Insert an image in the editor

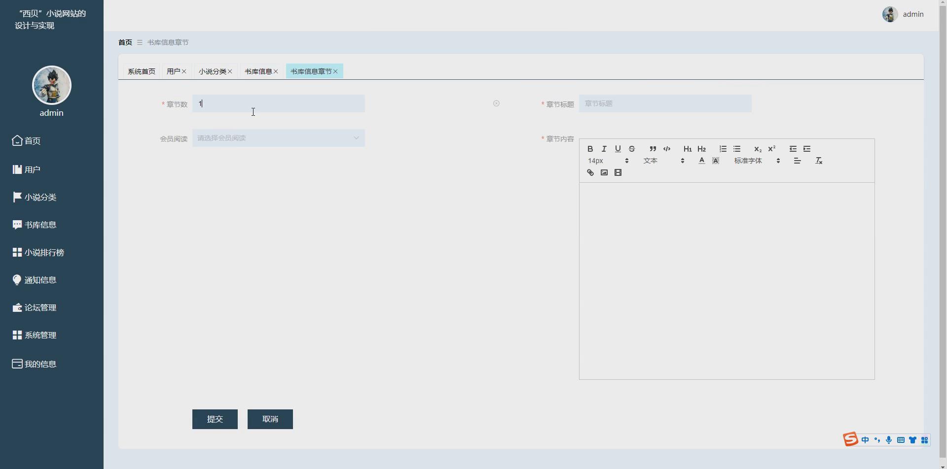coord(604,172)
